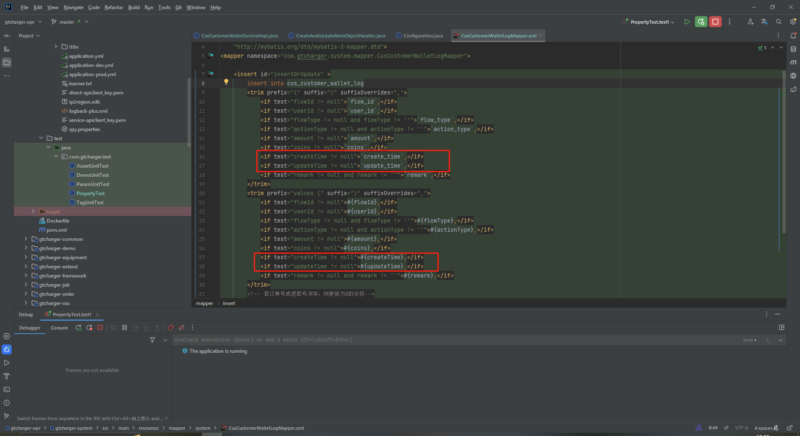The image size is (800, 436).
Task: Toggle the debugger layout settings button
Action: (782, 328)
